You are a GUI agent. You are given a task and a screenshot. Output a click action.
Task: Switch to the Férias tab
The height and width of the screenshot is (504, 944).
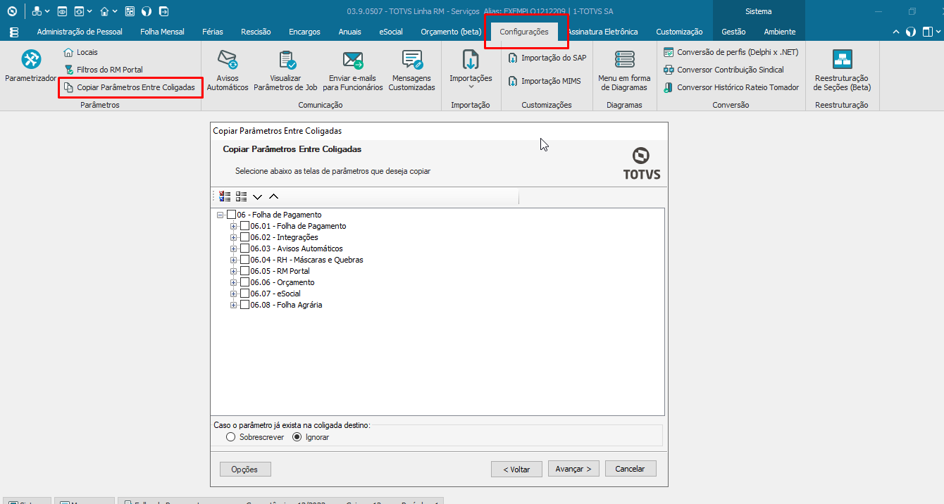[213, 32]
